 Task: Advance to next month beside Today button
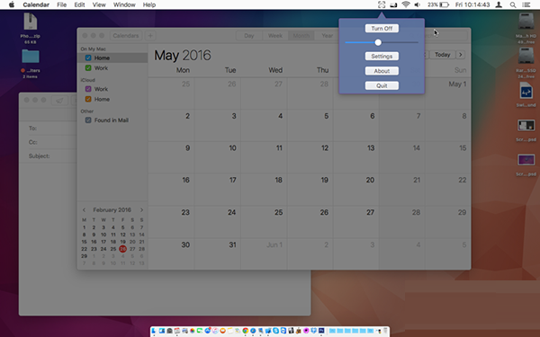[461, 55]
